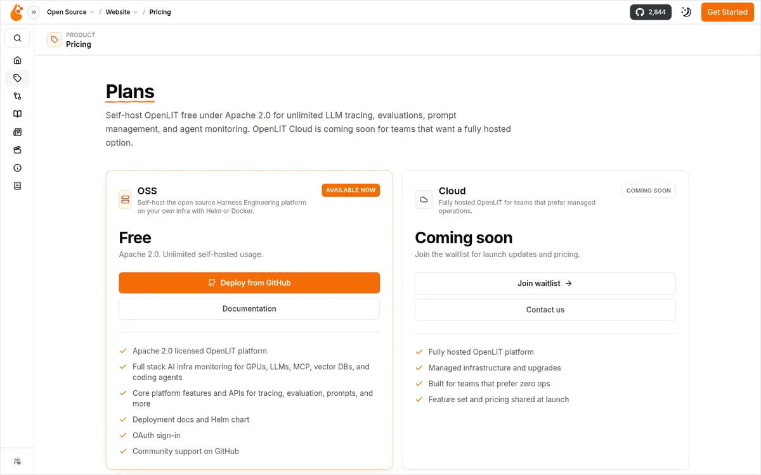Click 'Deployment docs and Helm chart' feature
This screenshot has height=475, width=761.
tap(191, 419)
